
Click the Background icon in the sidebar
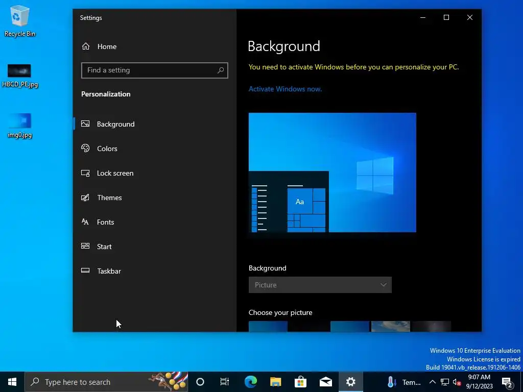[85, 124]
